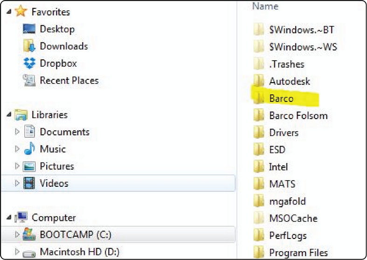Click the Drivers folder icon
This screenshot has width=367, height=260.
click(259, 133)
